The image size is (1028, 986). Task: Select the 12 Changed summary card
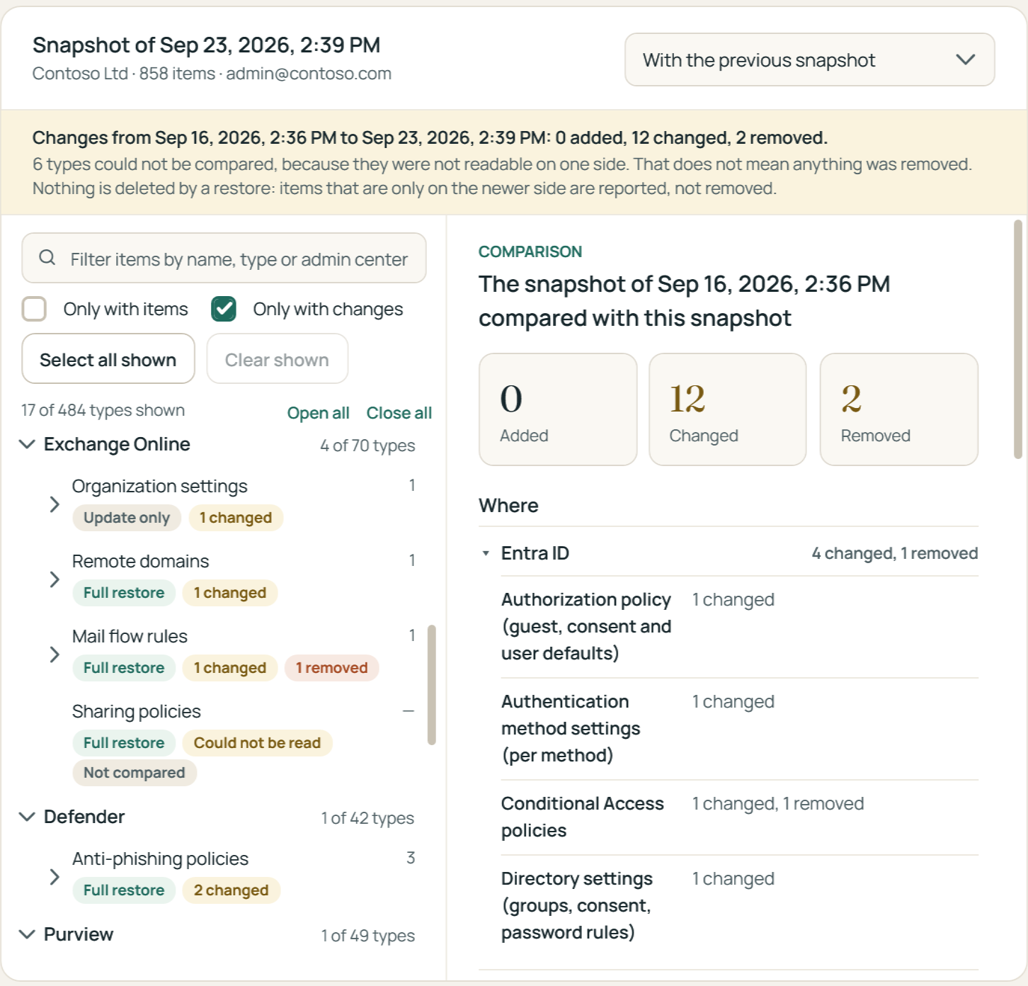pyautogui.click(x=728, y=409)
